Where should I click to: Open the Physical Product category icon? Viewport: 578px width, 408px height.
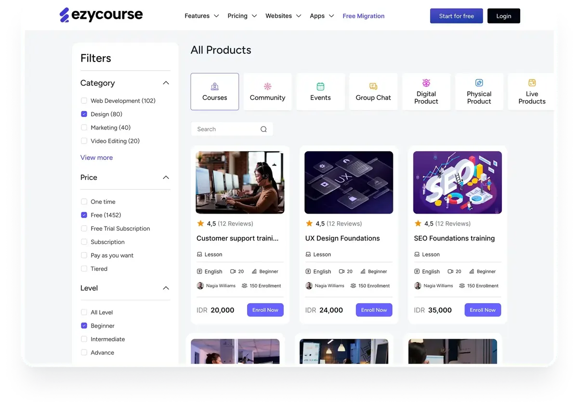click(479, 83)
